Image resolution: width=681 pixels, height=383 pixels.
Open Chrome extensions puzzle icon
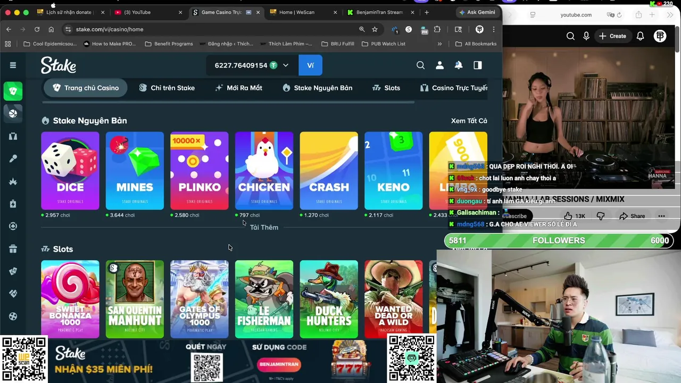point(437,29)
